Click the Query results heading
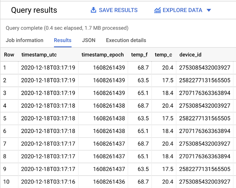This screenshot has height=188, width=236. click(x=34, y=10)
